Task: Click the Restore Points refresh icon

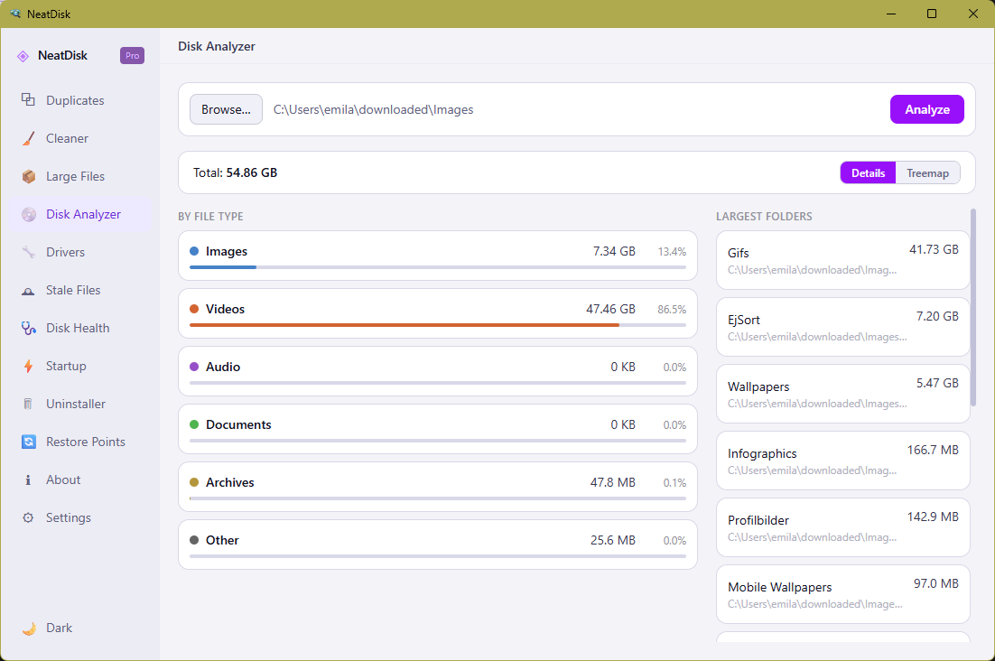Action: (x=28, y=442)
